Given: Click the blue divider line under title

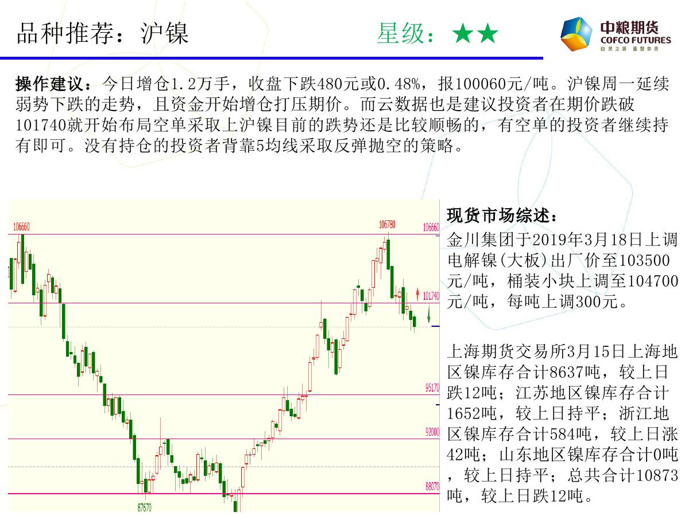Looking at the screenshot, I should [x=271, y=58].
